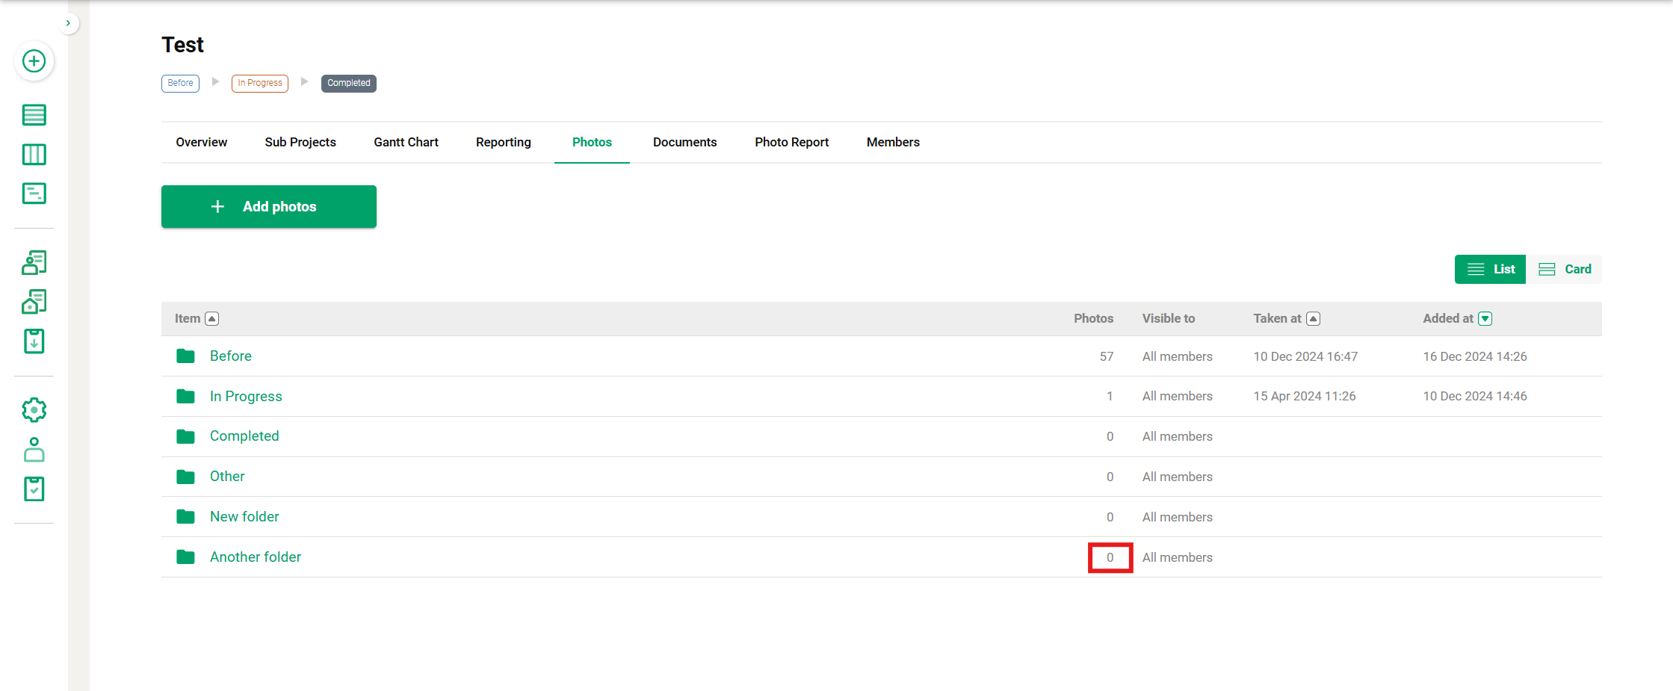Open the Photo Report tab
1673x691 pixels.
(x=791, y=142)
